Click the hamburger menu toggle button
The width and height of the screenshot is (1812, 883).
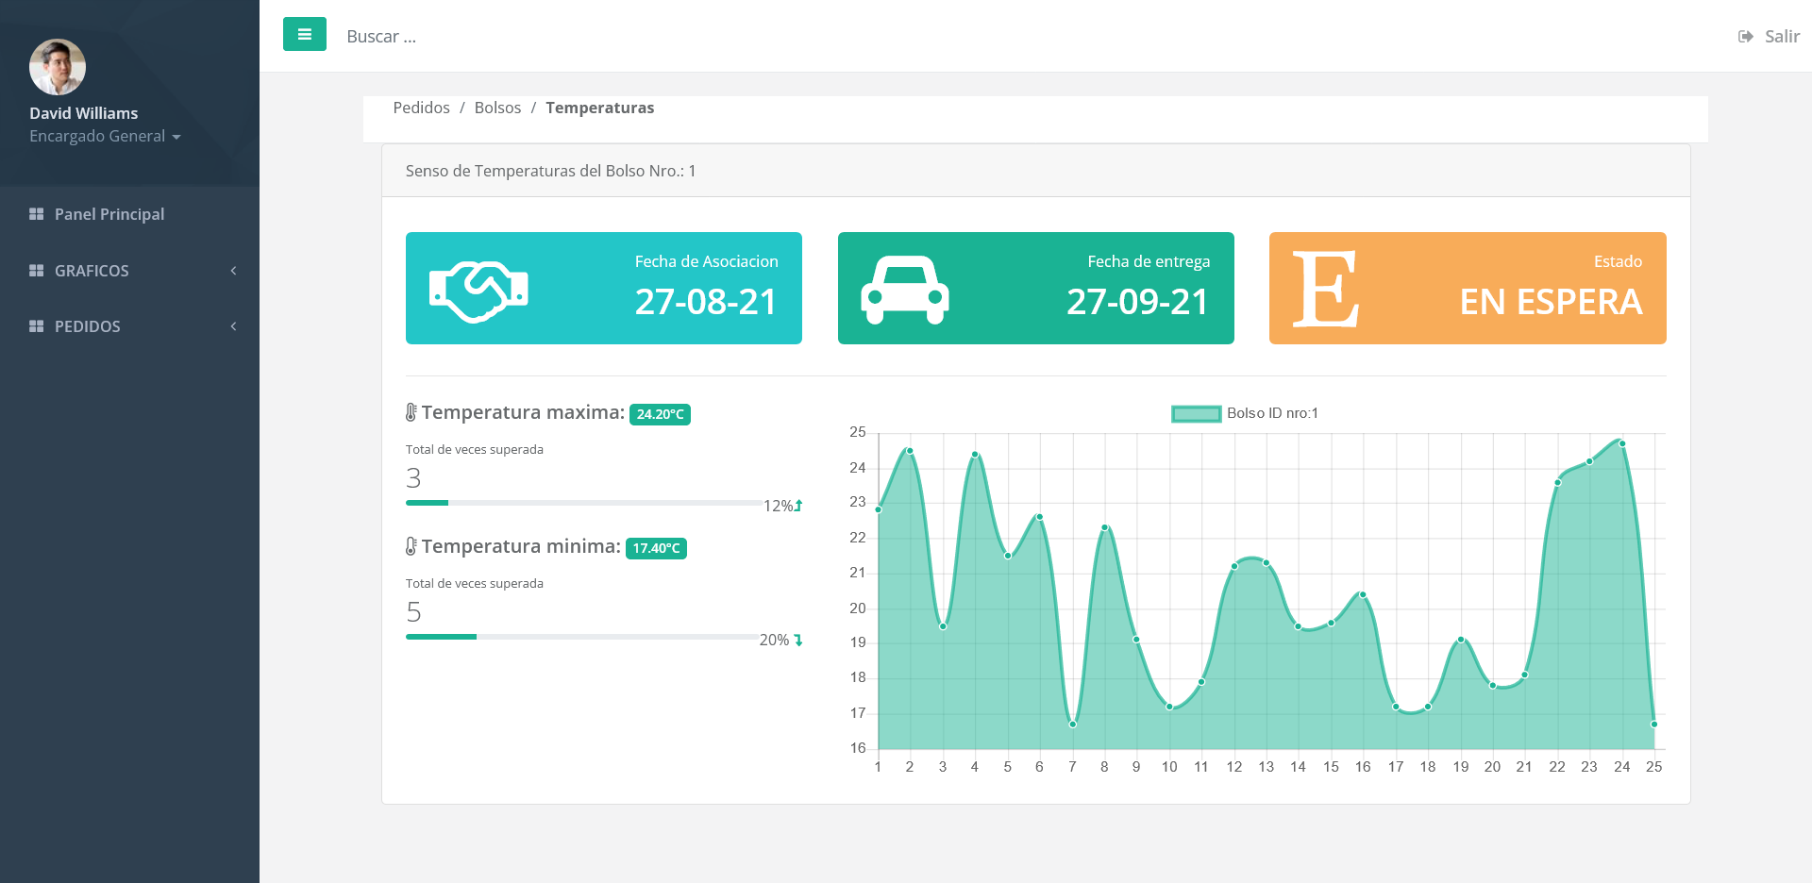(x=304, y=35)
